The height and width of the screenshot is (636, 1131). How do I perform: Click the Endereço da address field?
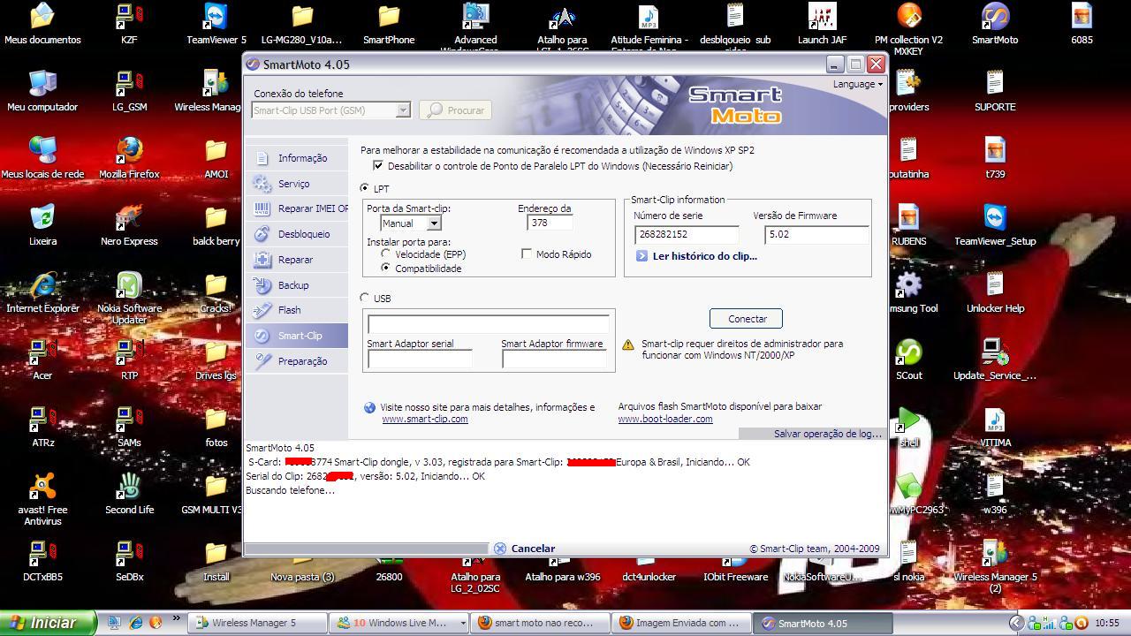[549, 223]
